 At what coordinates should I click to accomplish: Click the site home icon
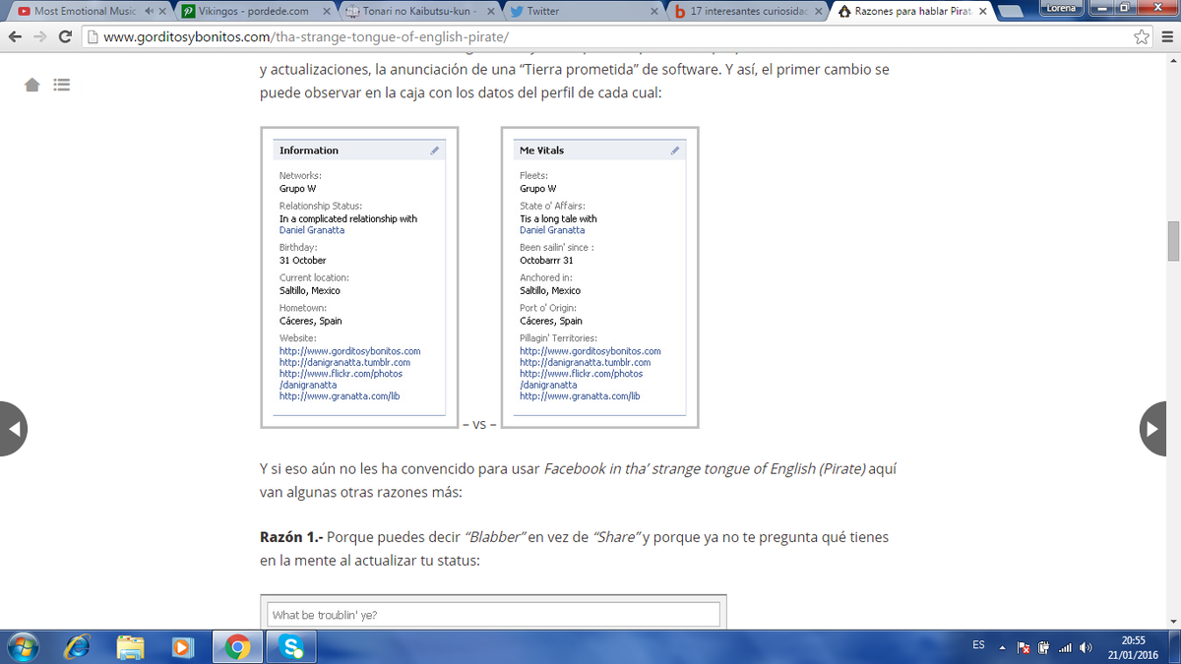coord(32,86)
